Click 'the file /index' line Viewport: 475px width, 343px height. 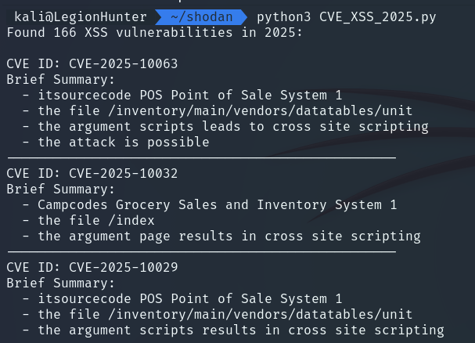tap(96, 221)
